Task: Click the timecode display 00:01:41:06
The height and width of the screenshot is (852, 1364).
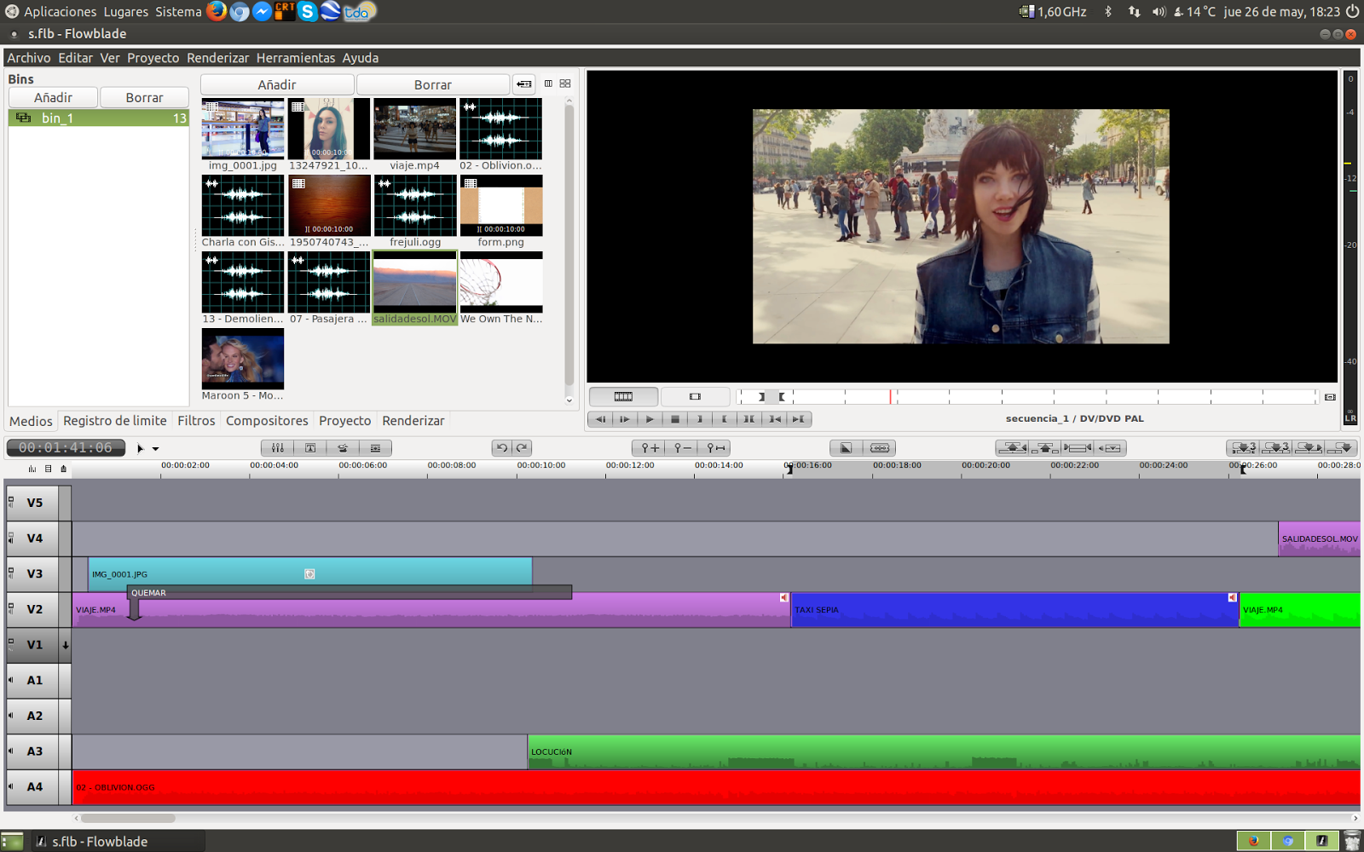Action: point(66,448)
